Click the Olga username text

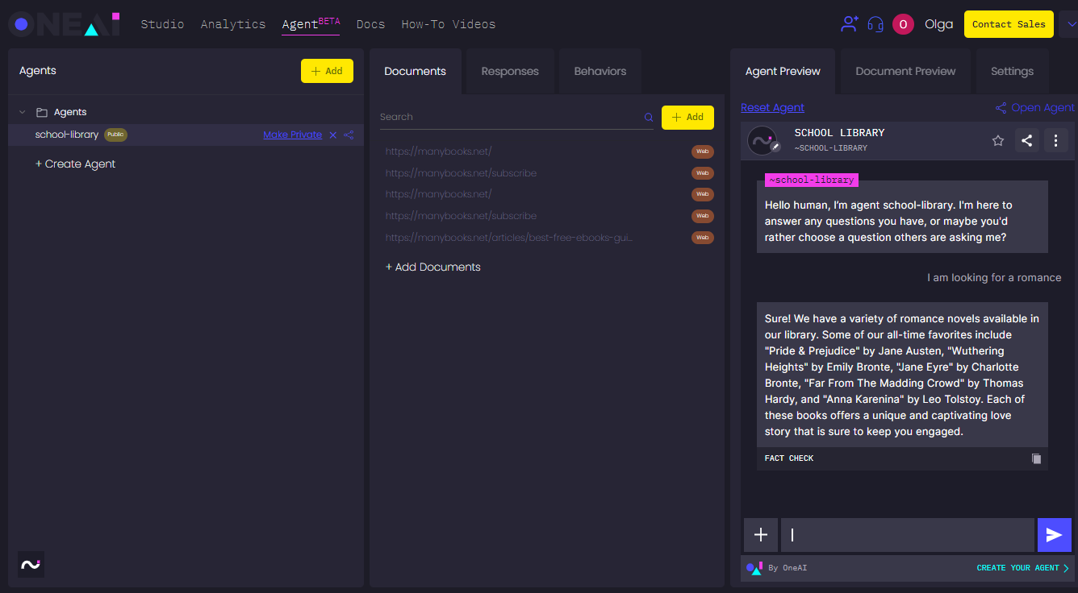point(938,24)
